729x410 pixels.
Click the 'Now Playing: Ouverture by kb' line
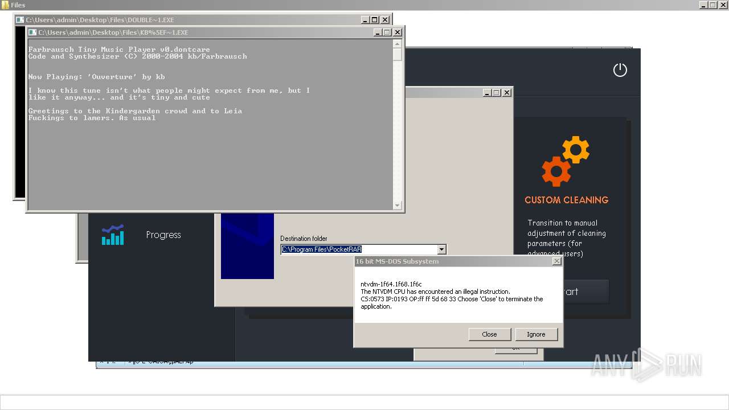(x=96, y=77)
